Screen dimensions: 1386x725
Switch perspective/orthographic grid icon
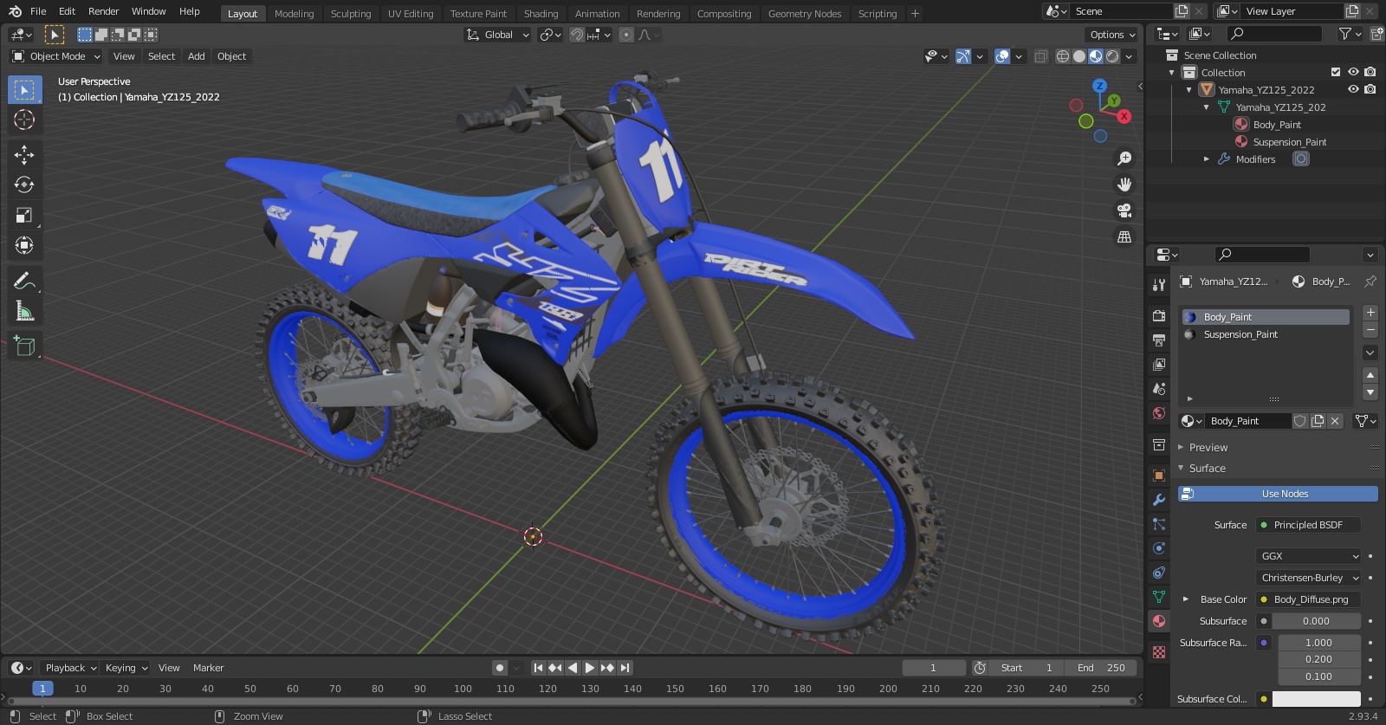1124,236
